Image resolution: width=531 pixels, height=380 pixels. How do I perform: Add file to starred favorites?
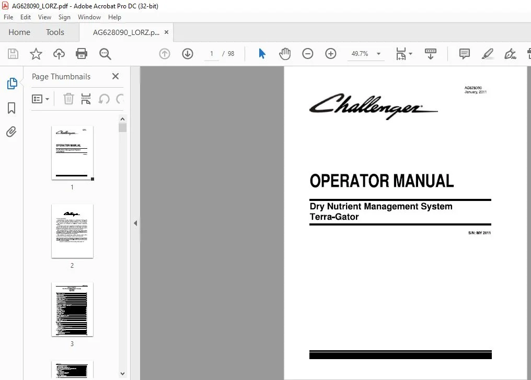tap(36, 54)
